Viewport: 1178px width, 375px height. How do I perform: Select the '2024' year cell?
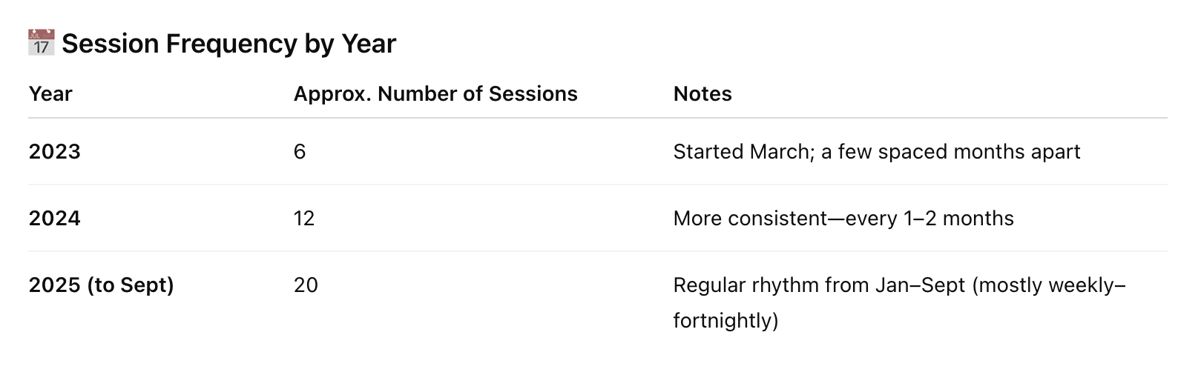coord(55,219)
